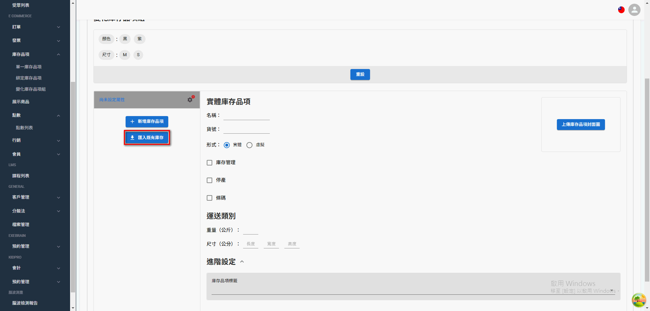Switch language via the Taiwan flag icon

tap(621, 10)
